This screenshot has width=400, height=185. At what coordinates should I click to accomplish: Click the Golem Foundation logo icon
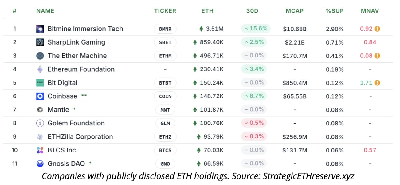pos(40,123)
